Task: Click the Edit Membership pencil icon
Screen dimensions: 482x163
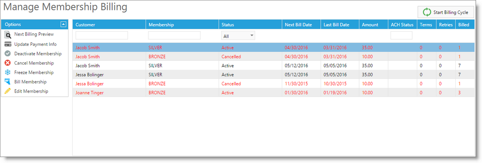Action: coord(8,91)
